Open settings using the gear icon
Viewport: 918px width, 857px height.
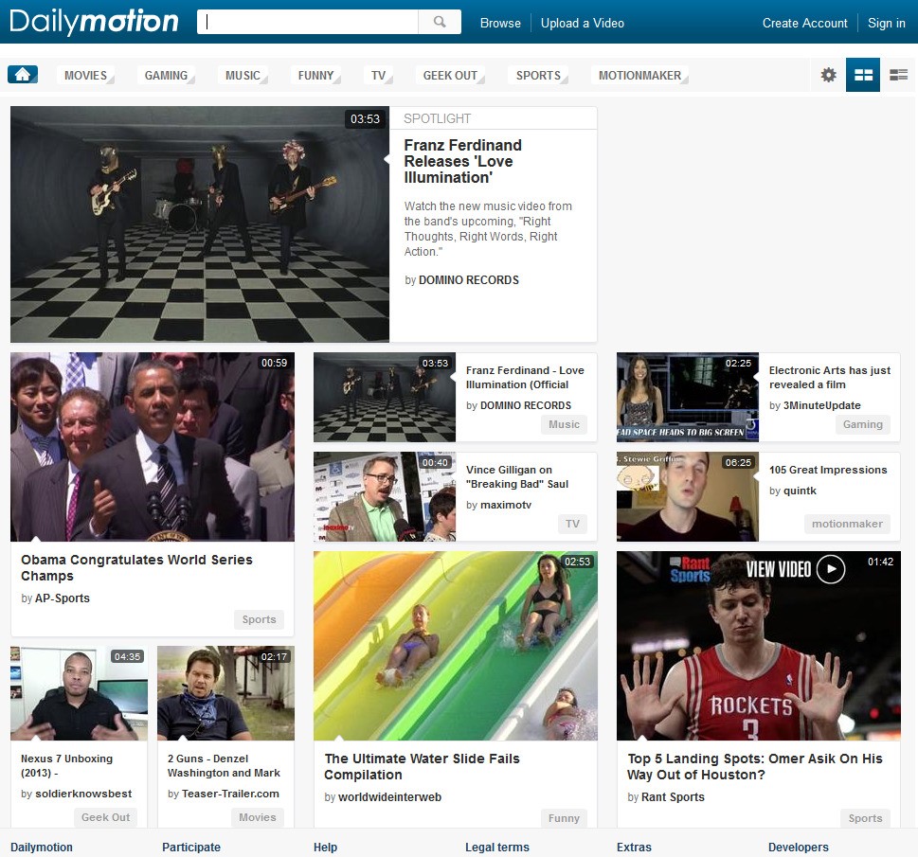(827, 74)
